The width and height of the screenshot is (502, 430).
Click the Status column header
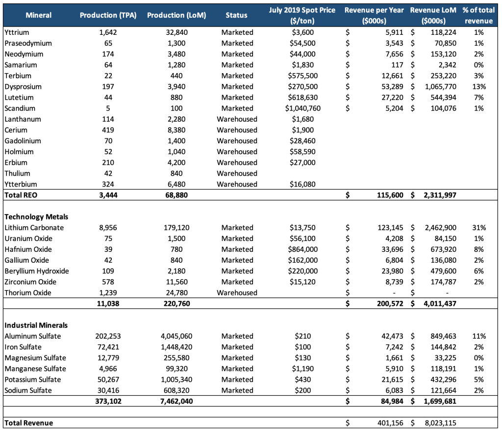tap(236, 15)
